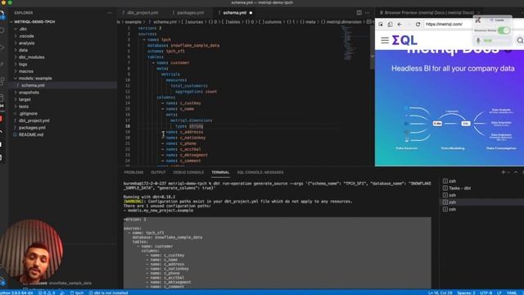Open the PROBLEMS panel tab

(133, 172)
